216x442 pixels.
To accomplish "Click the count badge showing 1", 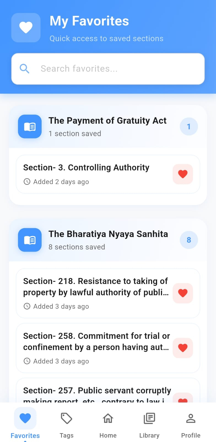I will click(189, 127).
